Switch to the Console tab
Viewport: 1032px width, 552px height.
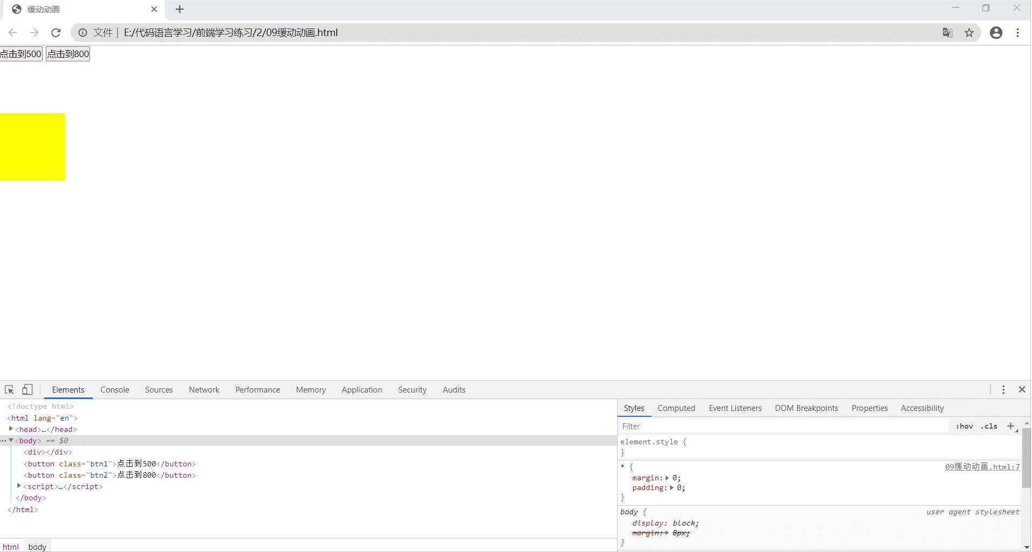coord(115,390)
